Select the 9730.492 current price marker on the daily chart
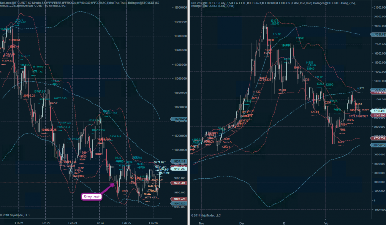 tap(378, 111)
